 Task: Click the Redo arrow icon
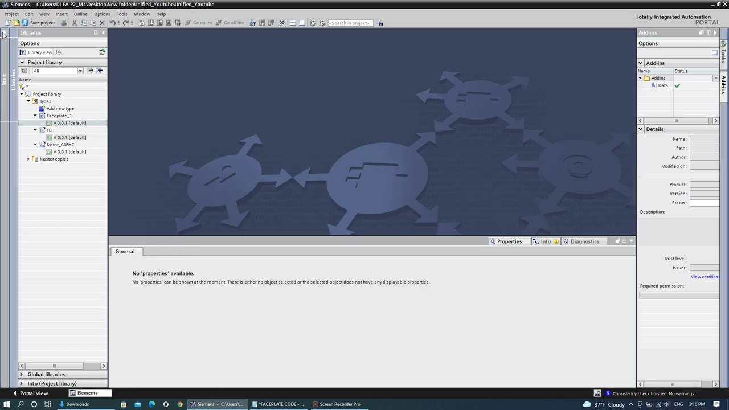point(126,23)
